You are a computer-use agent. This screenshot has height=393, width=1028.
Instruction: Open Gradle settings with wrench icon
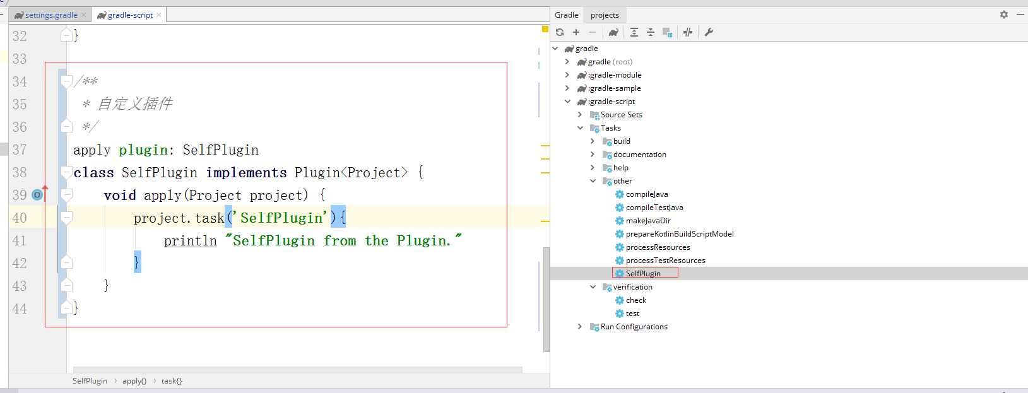click(709, 32)
